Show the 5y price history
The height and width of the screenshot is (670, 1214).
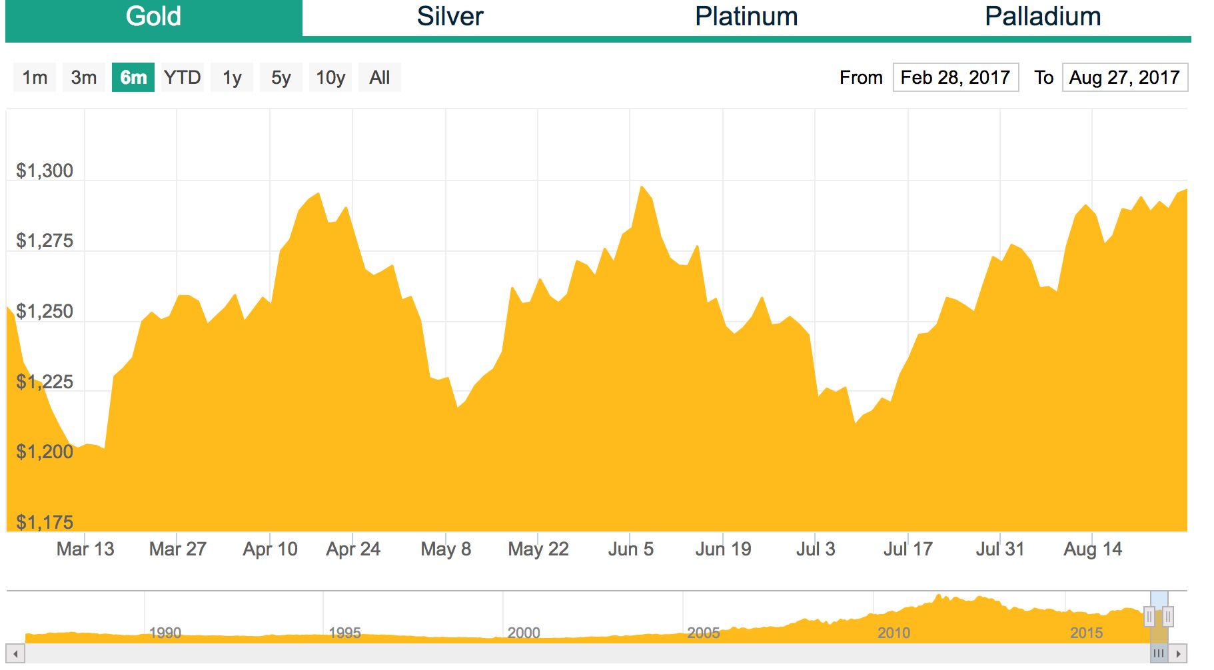coord(281,77)
